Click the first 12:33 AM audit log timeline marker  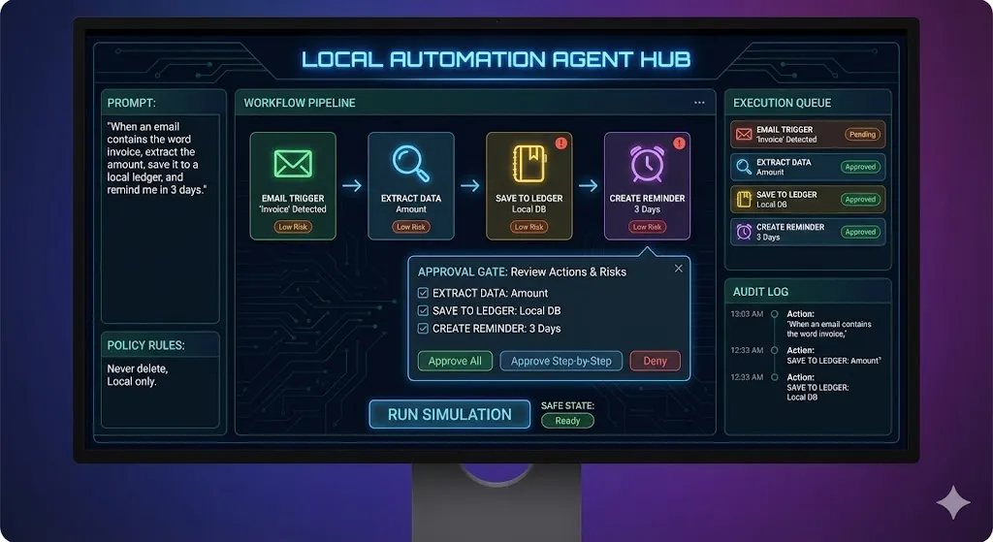tap(774, 350)
